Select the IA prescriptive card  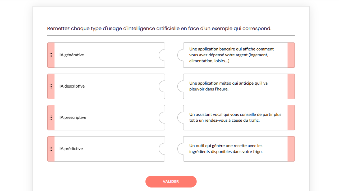click(x=106, y=117)
